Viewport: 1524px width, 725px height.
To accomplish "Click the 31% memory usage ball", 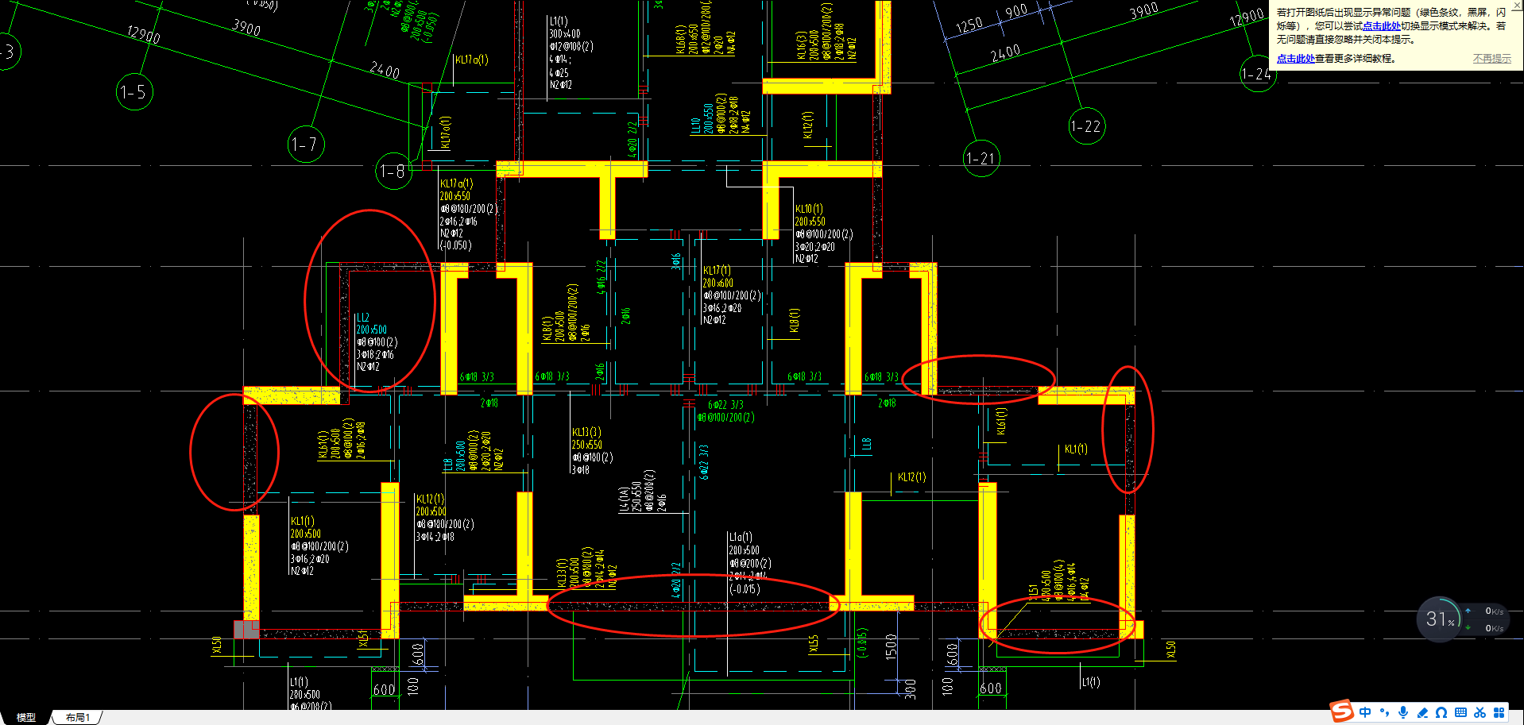I will click(x=1439, y=619).
